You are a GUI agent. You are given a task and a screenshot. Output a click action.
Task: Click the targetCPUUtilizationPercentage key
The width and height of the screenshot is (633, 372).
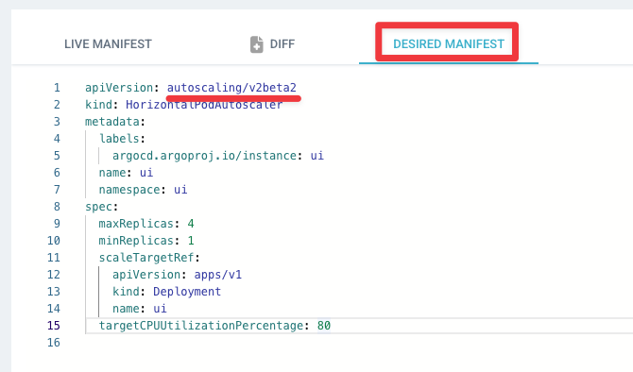(201, 326)
